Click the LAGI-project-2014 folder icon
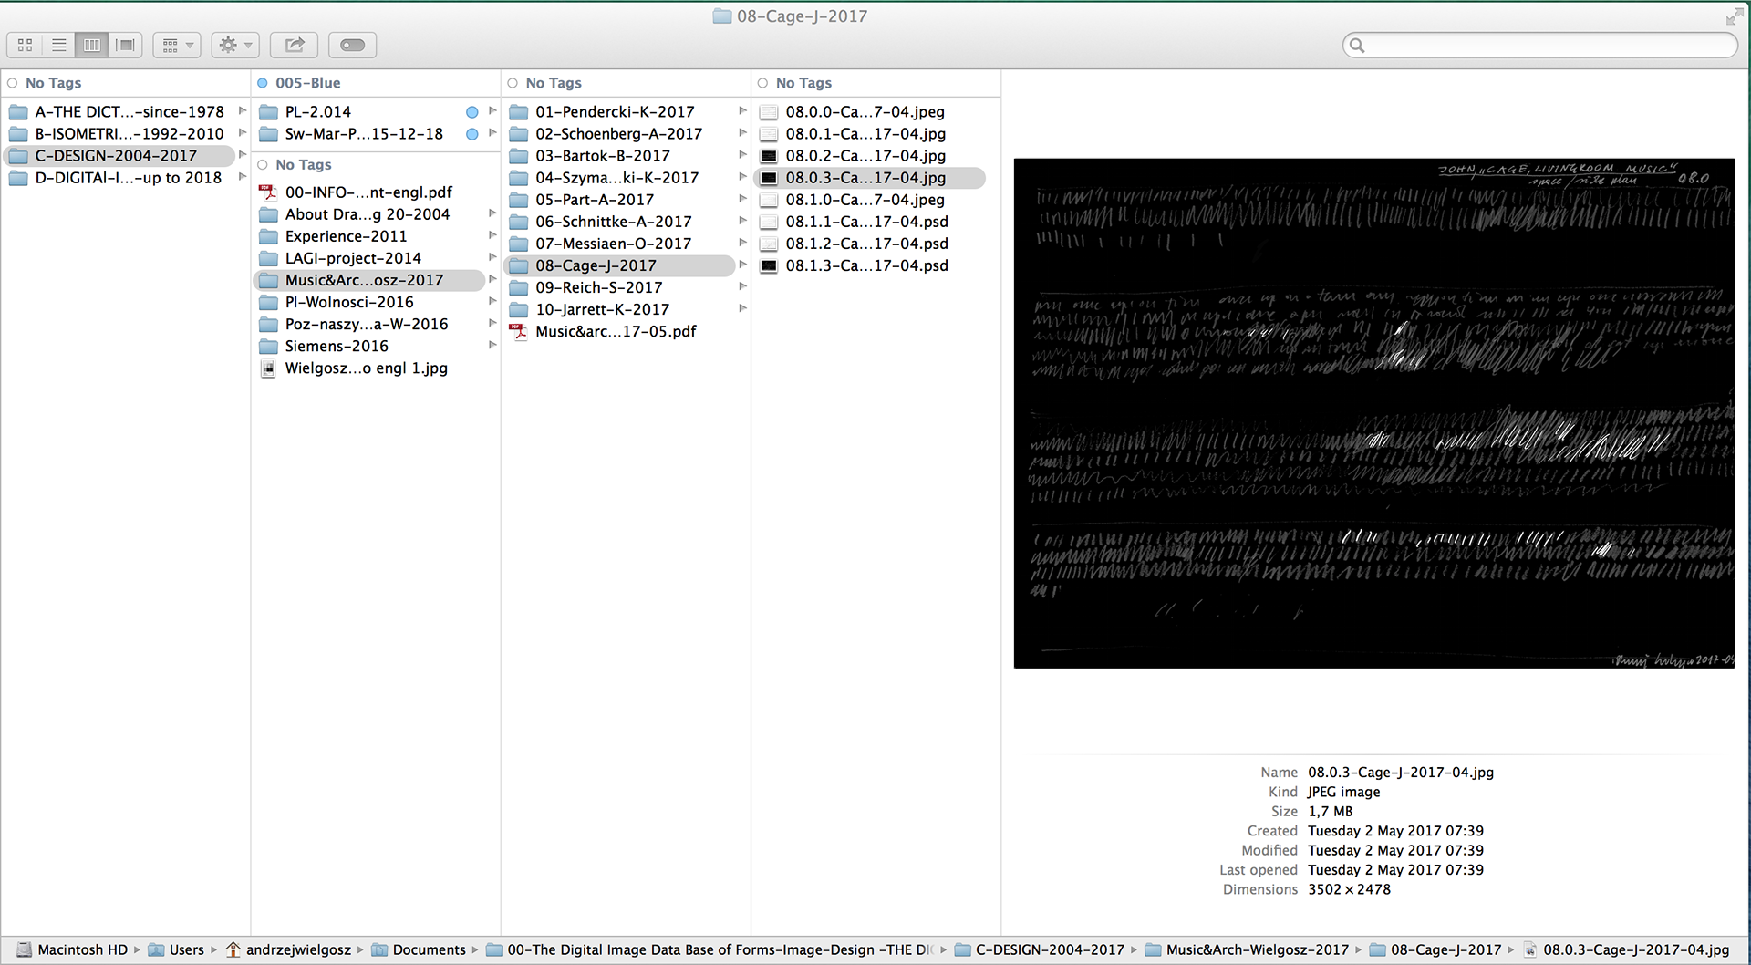 pyautogui.click(x=268, y=258)
